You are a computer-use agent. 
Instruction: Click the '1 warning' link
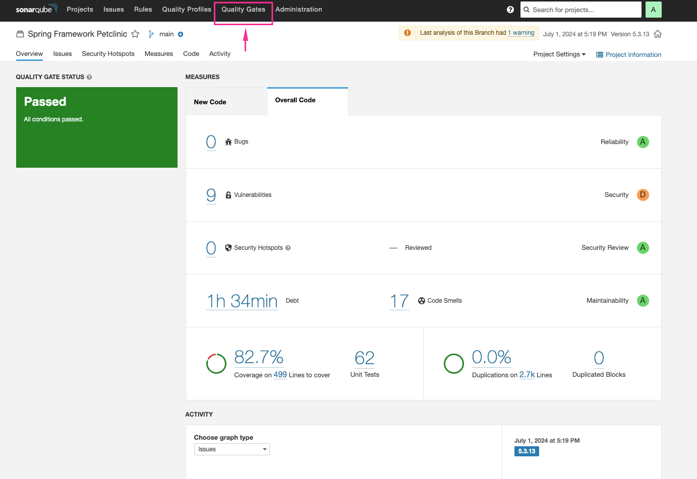pyautogui.click(x=521, y=33)
